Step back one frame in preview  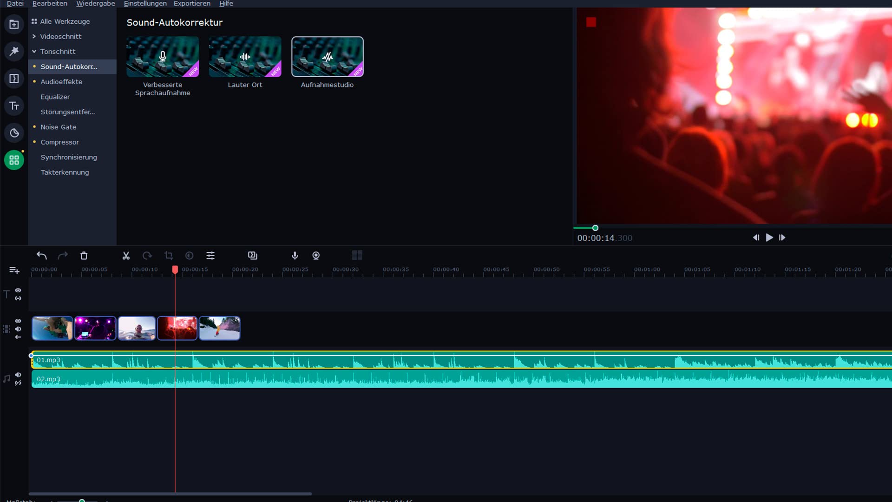point(756,238)
